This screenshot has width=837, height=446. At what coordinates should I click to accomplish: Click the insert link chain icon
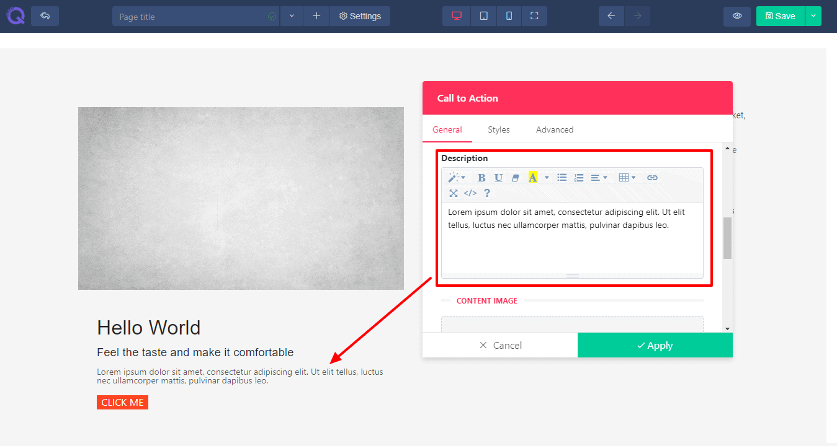pos(652,178)
